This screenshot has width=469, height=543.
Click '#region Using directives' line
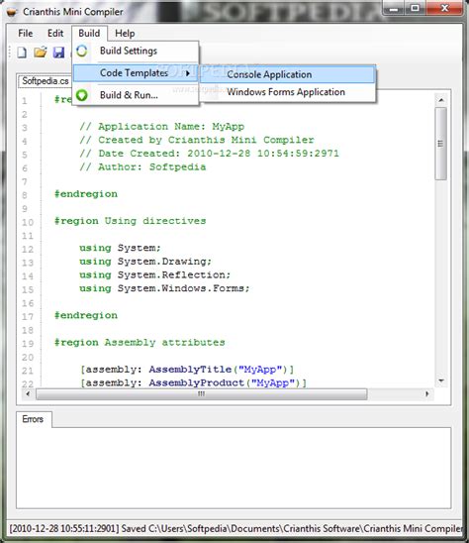point(130,221)
